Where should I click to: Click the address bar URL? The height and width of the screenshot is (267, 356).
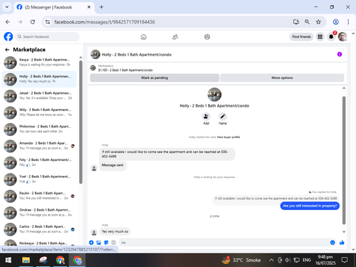click(105, 22)
